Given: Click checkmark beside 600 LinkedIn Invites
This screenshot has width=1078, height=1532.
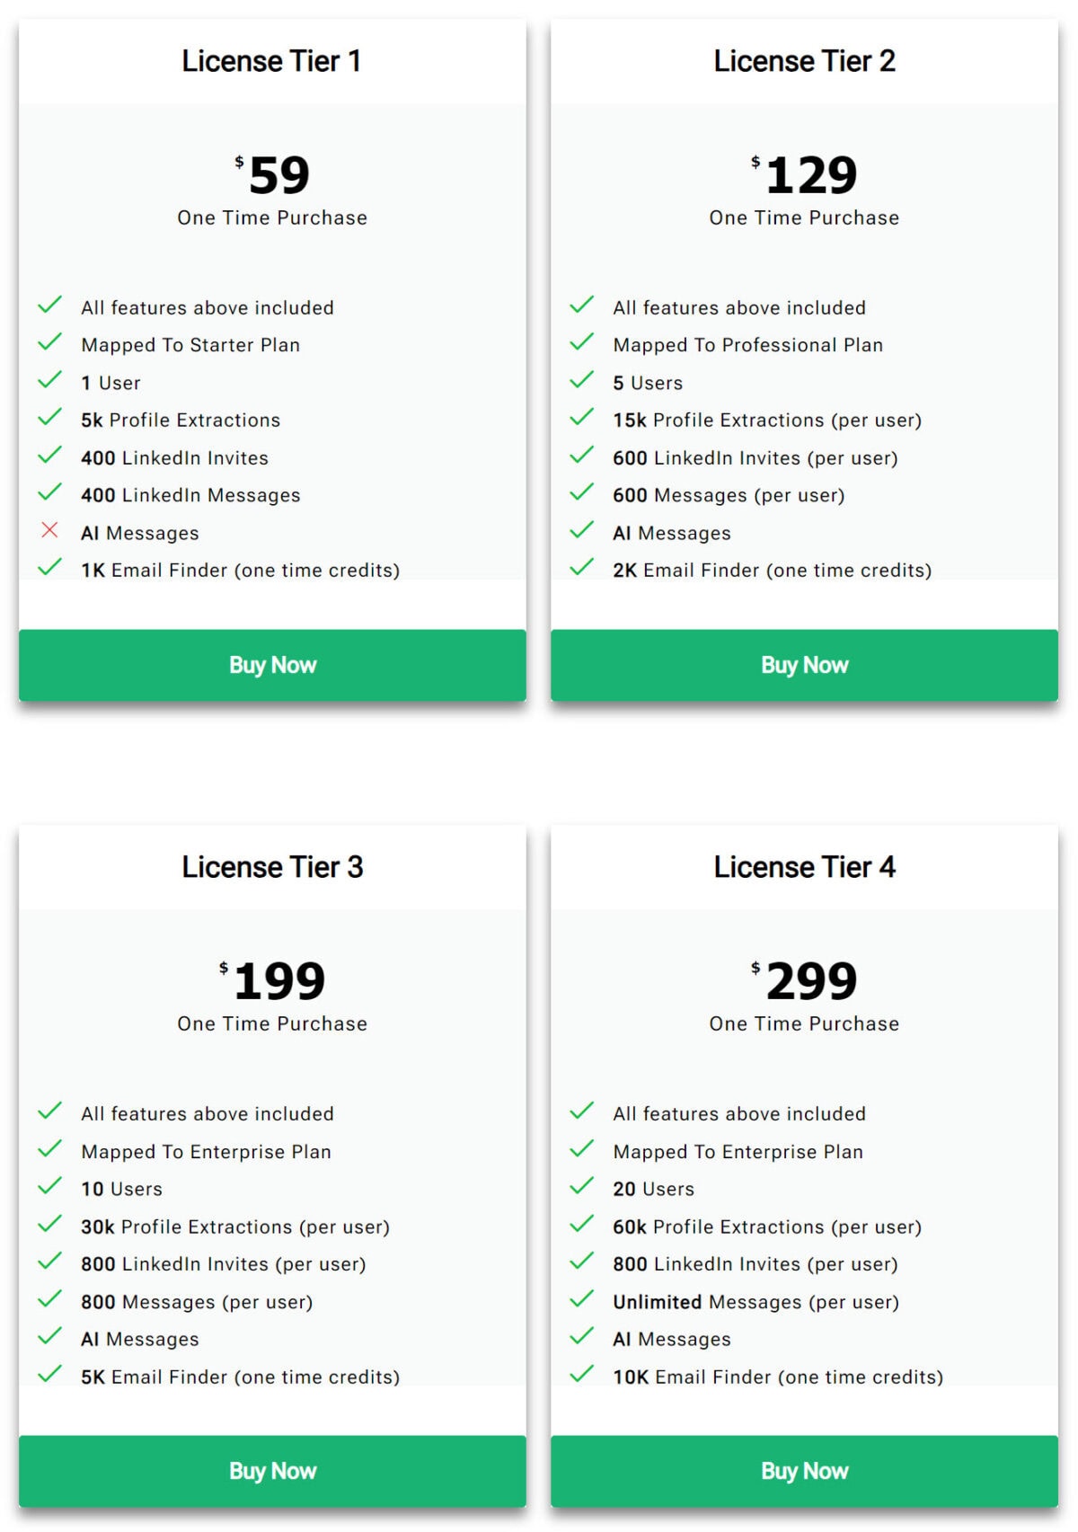Looking at the screenshot, I should coord(583,456).
